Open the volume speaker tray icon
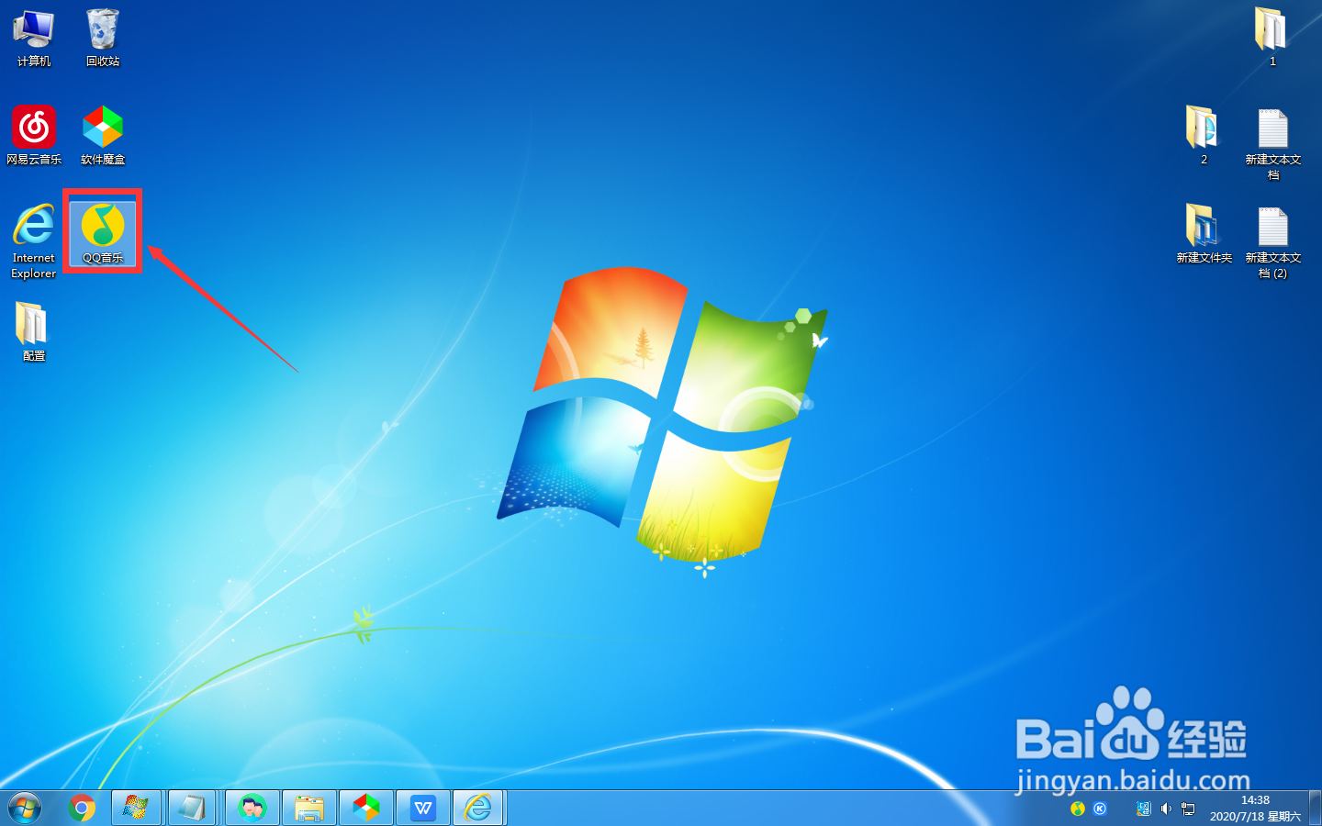Image resolution: width=1322 pixels, height=826 pixels. [1166, 809]
